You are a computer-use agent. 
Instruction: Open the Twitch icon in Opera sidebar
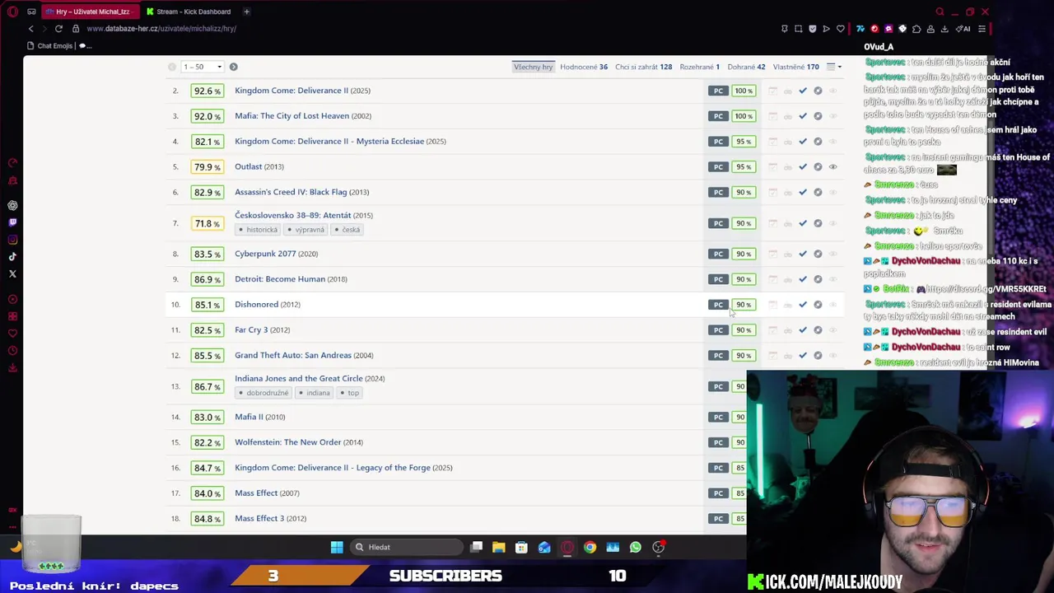12,222
